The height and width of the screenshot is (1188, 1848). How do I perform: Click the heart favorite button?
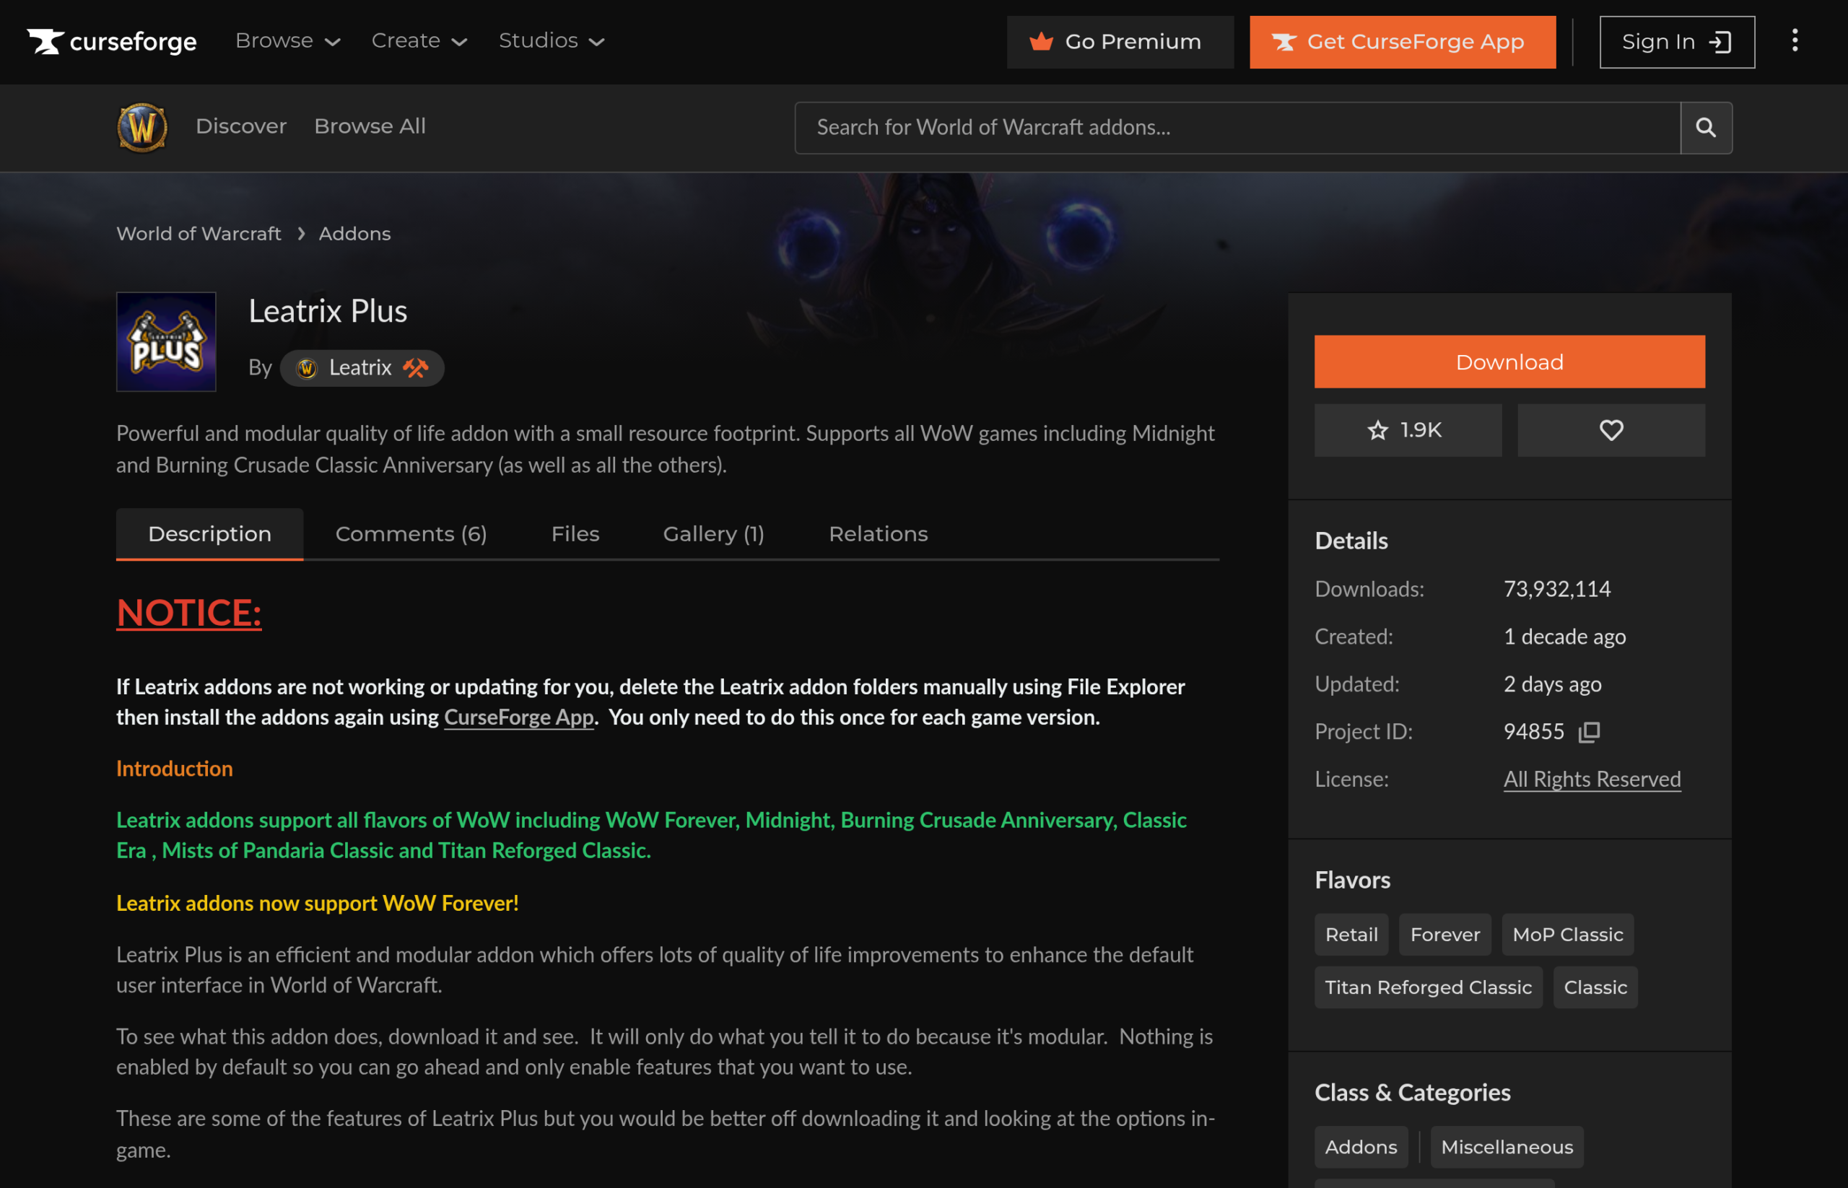tap(1611, 430)
